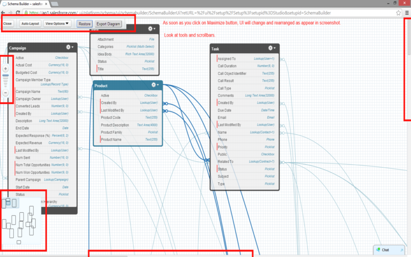Screen dimensions: 411x257
Task: Select Product Description field
Action: [129, 125]
